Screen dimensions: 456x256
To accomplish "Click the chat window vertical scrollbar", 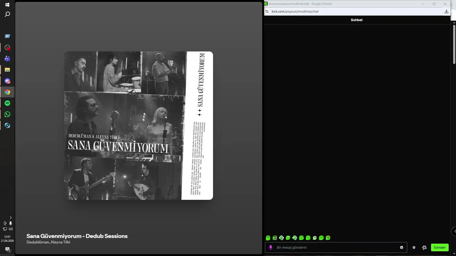I will pos(454,44).
